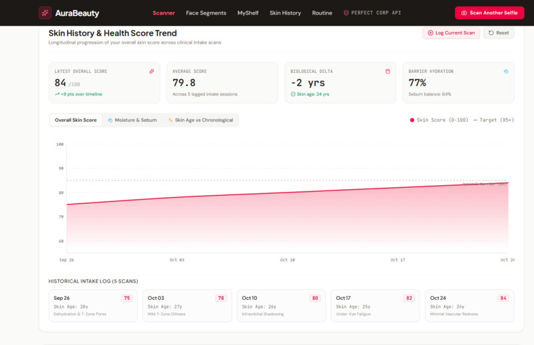The image size is (534, 345).
Task: Click plus icon on Log Current Scan
Action: click(431, 33)
